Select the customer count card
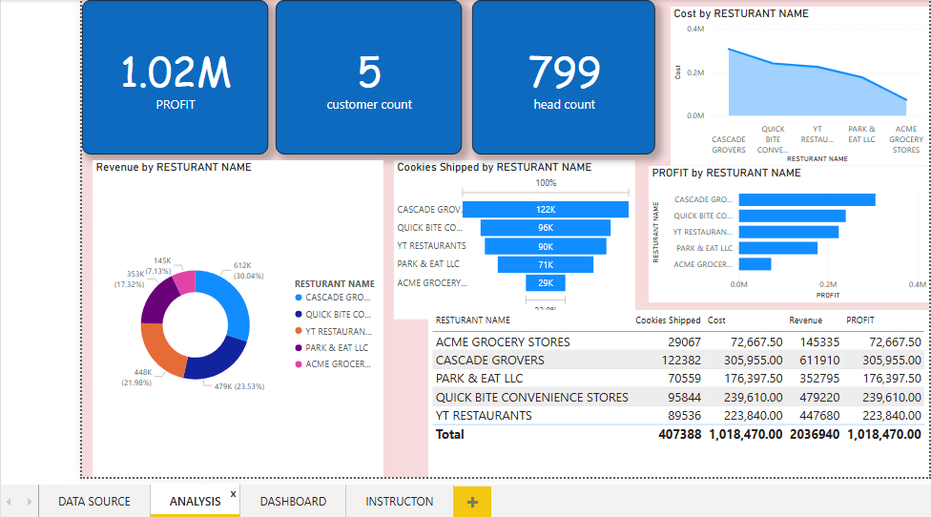The image size is (931, 517). (369, 77)
